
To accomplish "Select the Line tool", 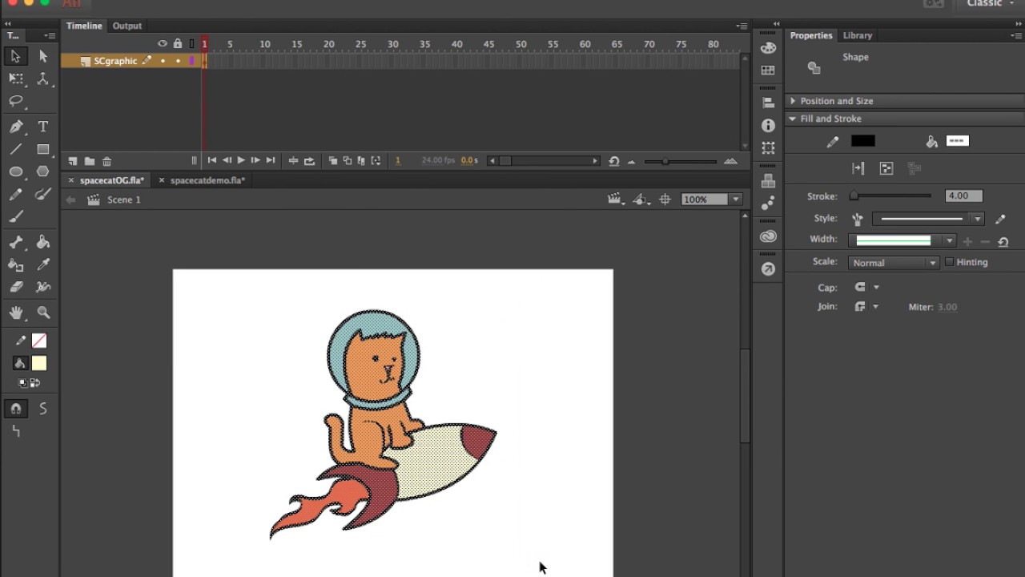I will (x=15, y=149).
